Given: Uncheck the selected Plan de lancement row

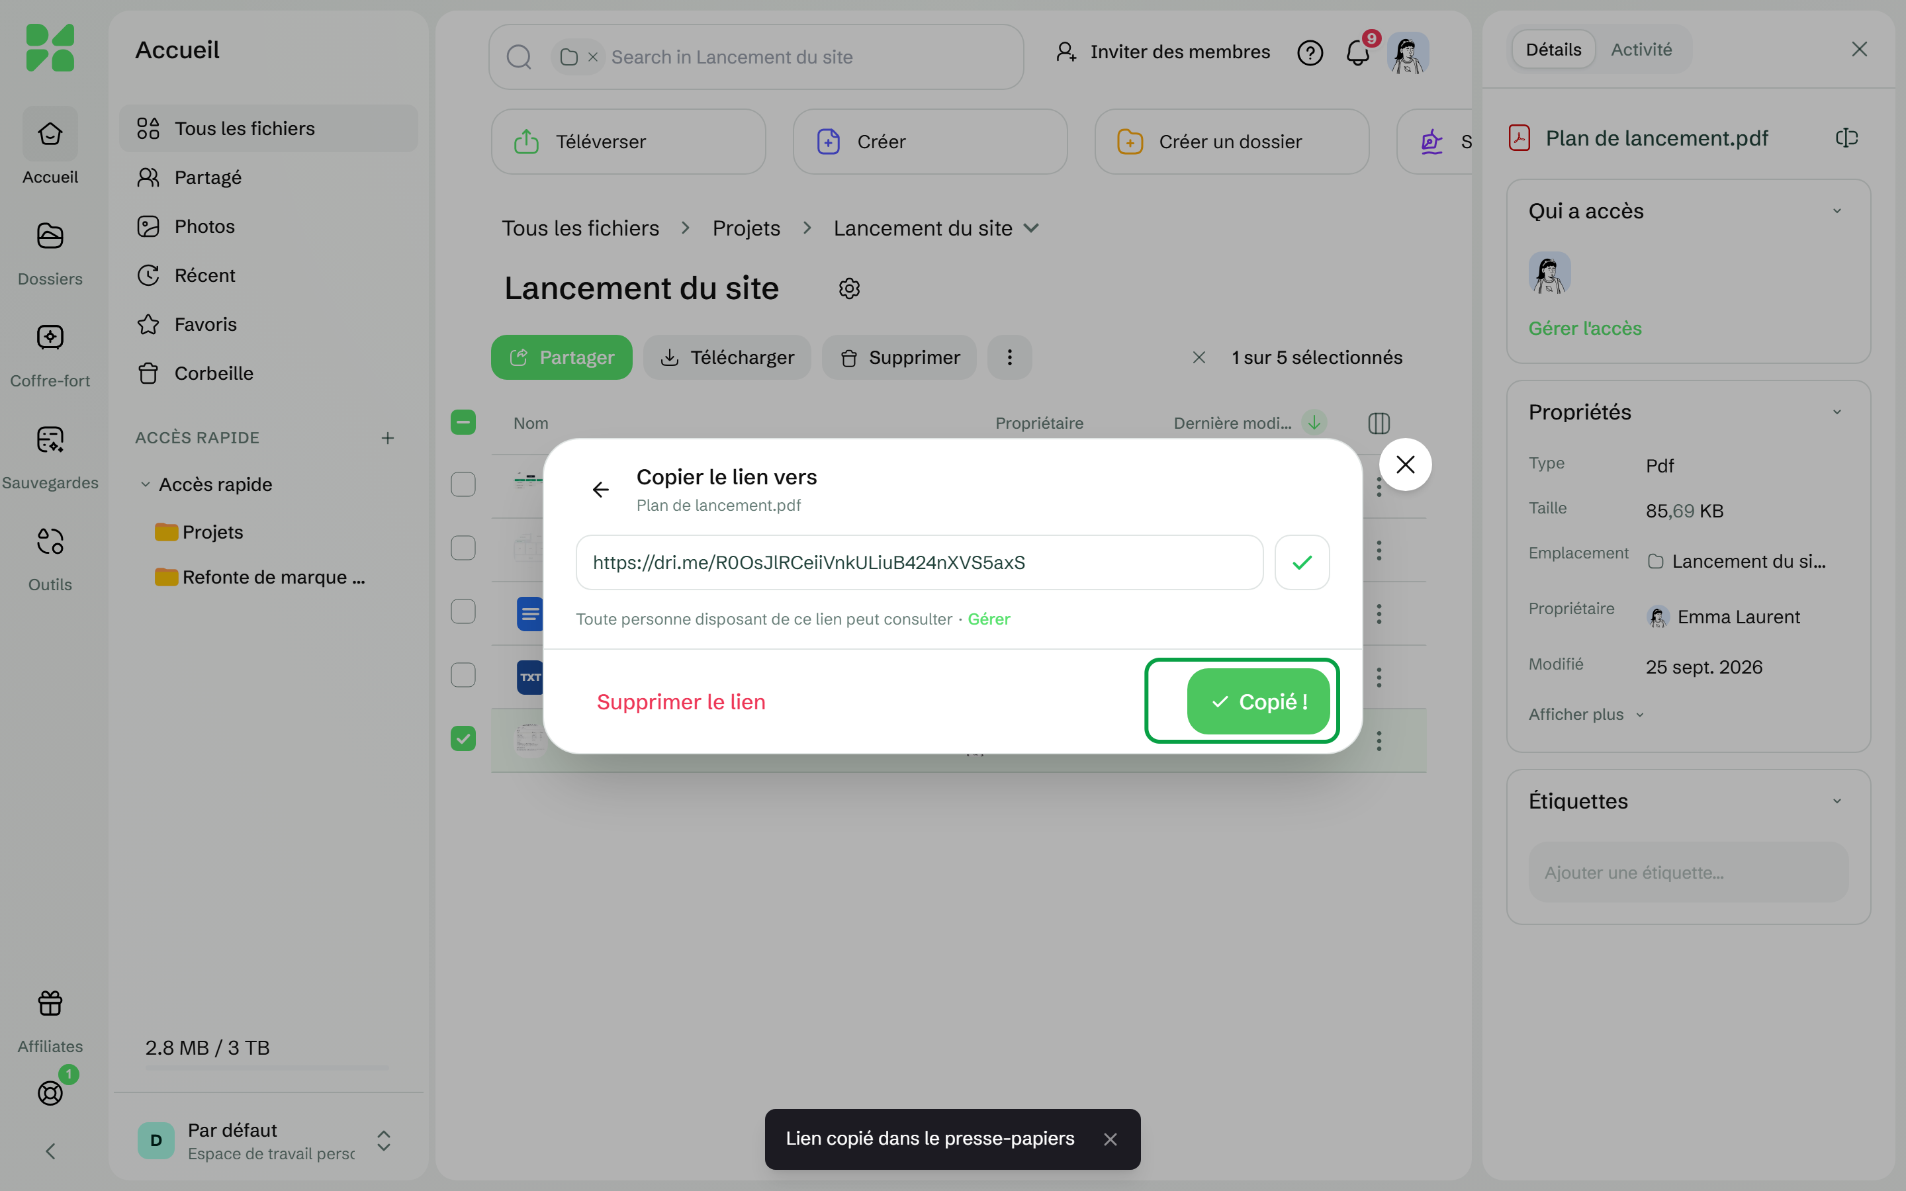Looking at the screenshot, I should (x=463, y=739).
